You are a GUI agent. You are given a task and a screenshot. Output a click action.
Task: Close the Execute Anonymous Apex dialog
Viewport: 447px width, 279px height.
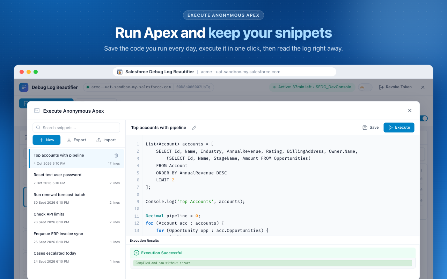click(x=410, y=111)
